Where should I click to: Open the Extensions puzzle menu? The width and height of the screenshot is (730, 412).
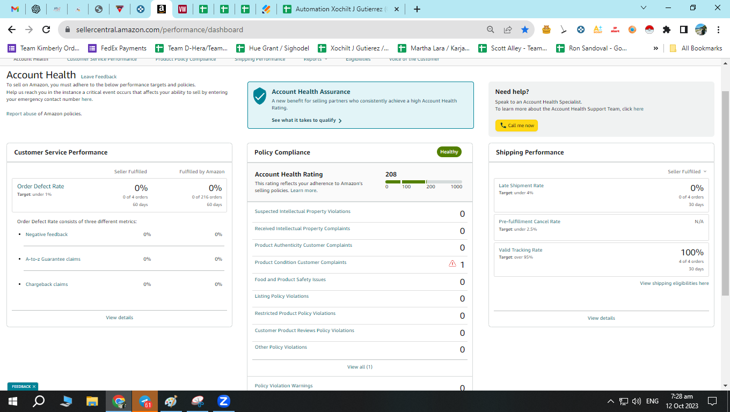(x=667, y=30)
